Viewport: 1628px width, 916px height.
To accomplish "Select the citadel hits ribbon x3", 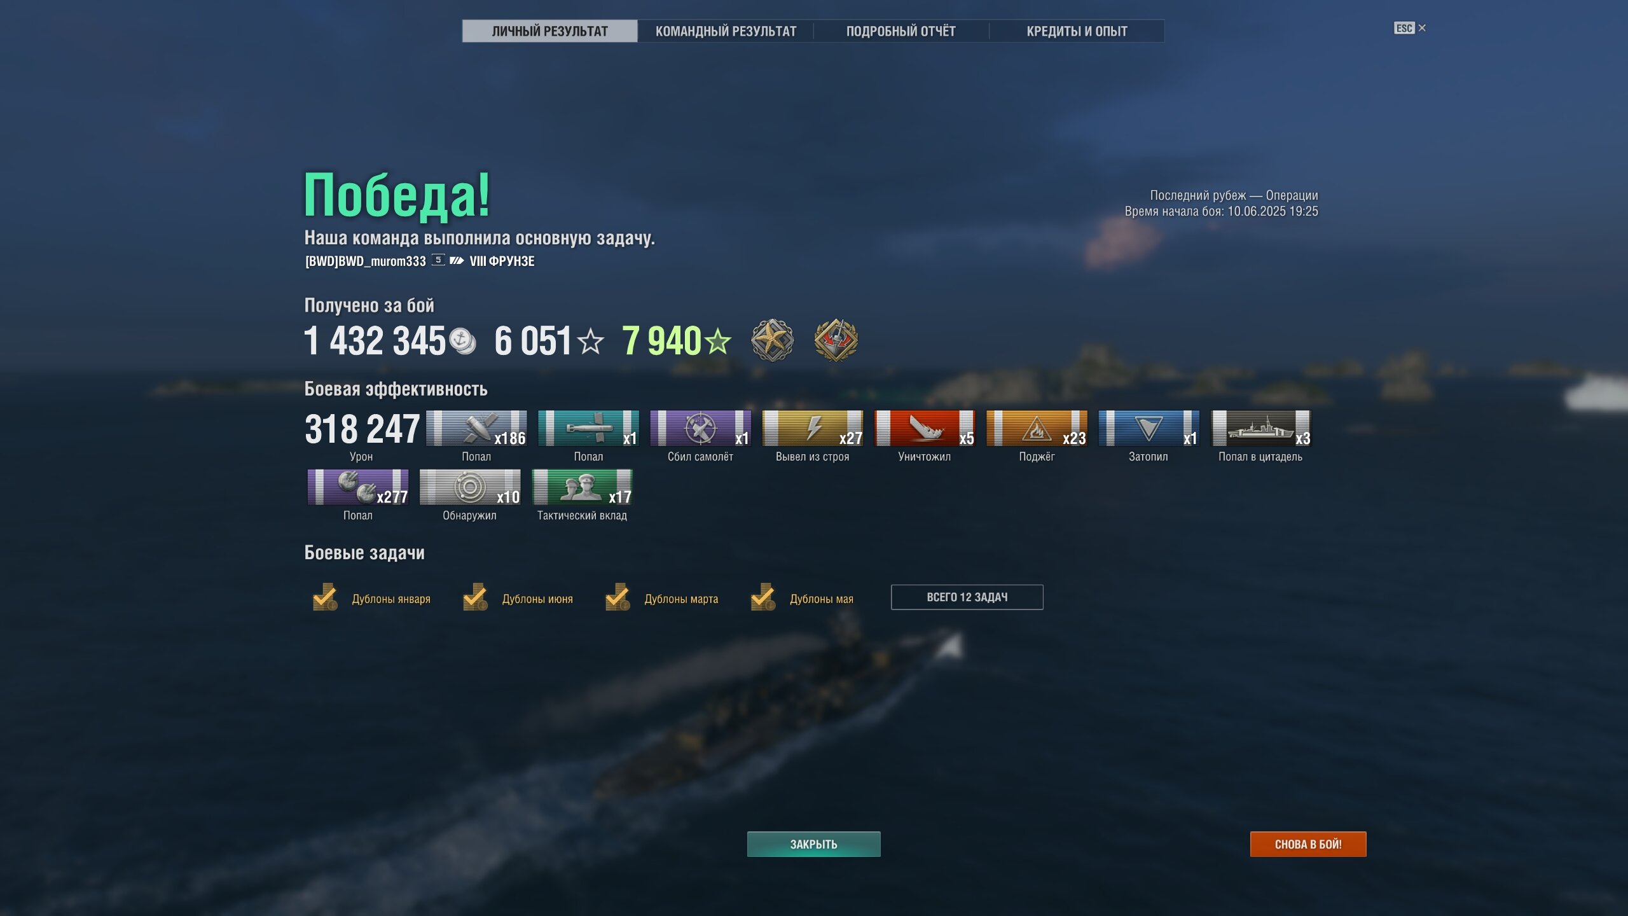I will (1261, 428).
